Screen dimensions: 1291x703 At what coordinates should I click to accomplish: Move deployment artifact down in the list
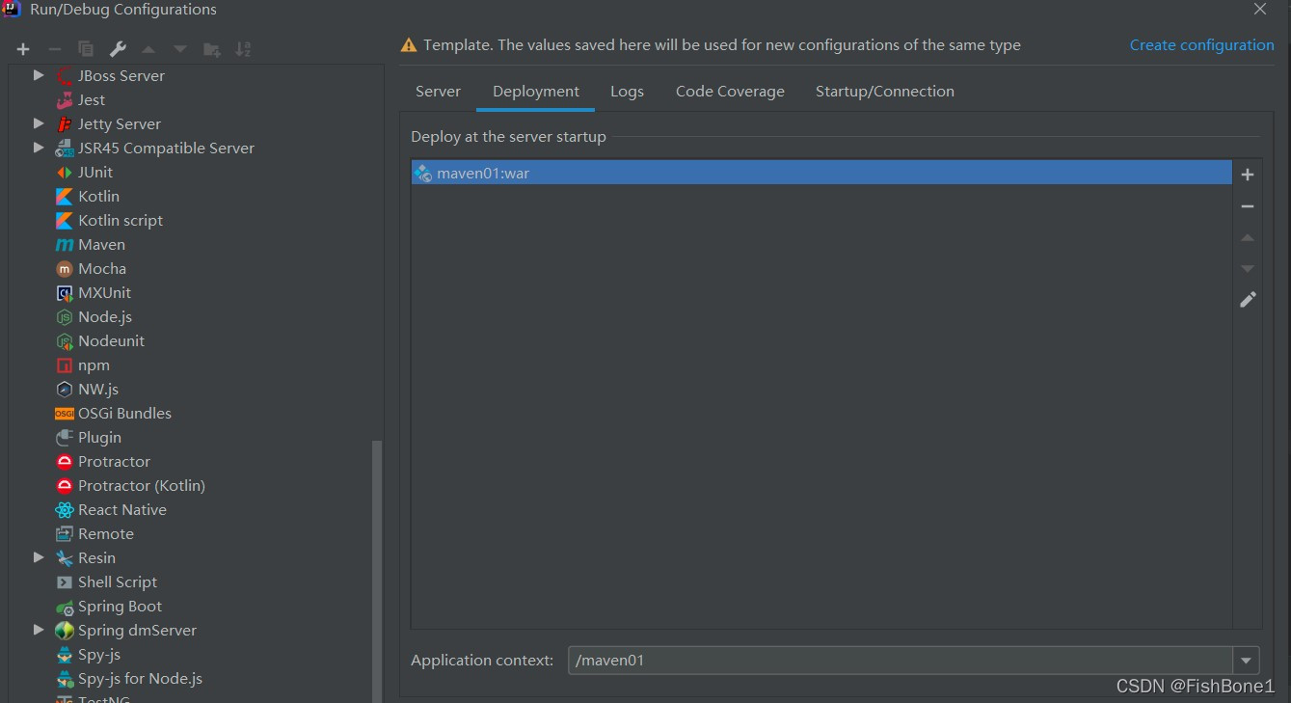(x=1248, y=268)
